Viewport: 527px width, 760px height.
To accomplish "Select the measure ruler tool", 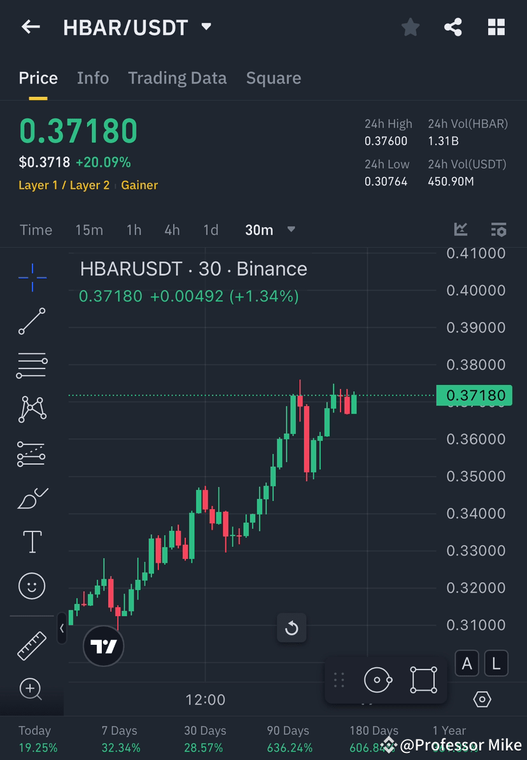I will tap(32, 645).
